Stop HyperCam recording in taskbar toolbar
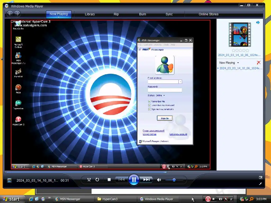Viewport: 271px width, 203px height. (214, 199)
